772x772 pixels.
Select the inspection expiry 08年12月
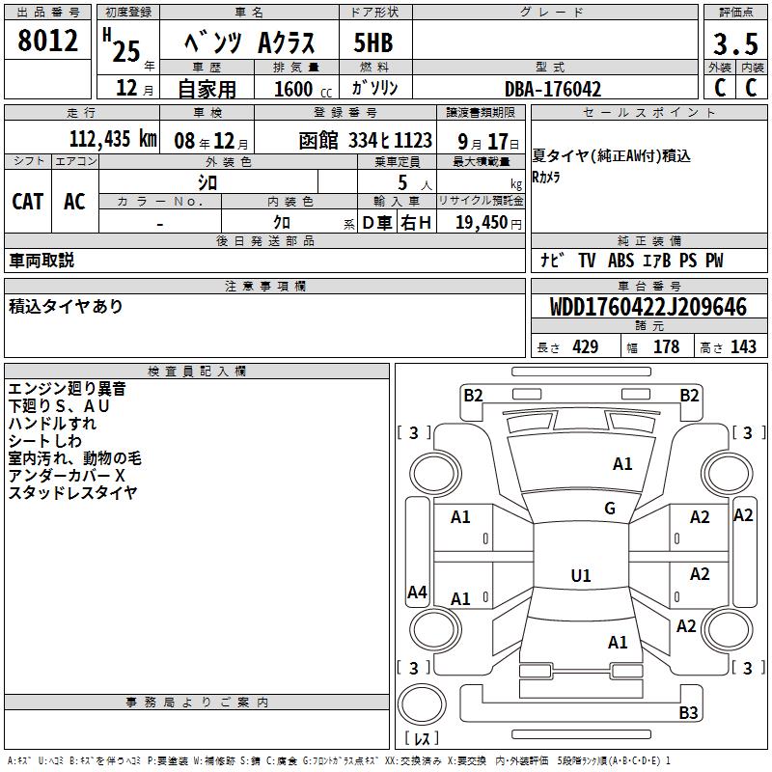211,141
